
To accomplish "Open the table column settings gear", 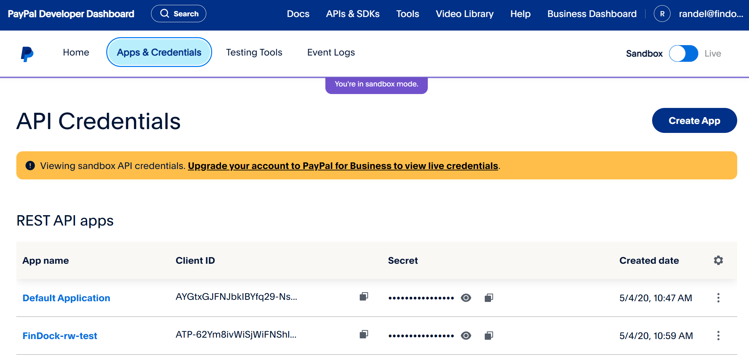I will [x=718, y=260].
